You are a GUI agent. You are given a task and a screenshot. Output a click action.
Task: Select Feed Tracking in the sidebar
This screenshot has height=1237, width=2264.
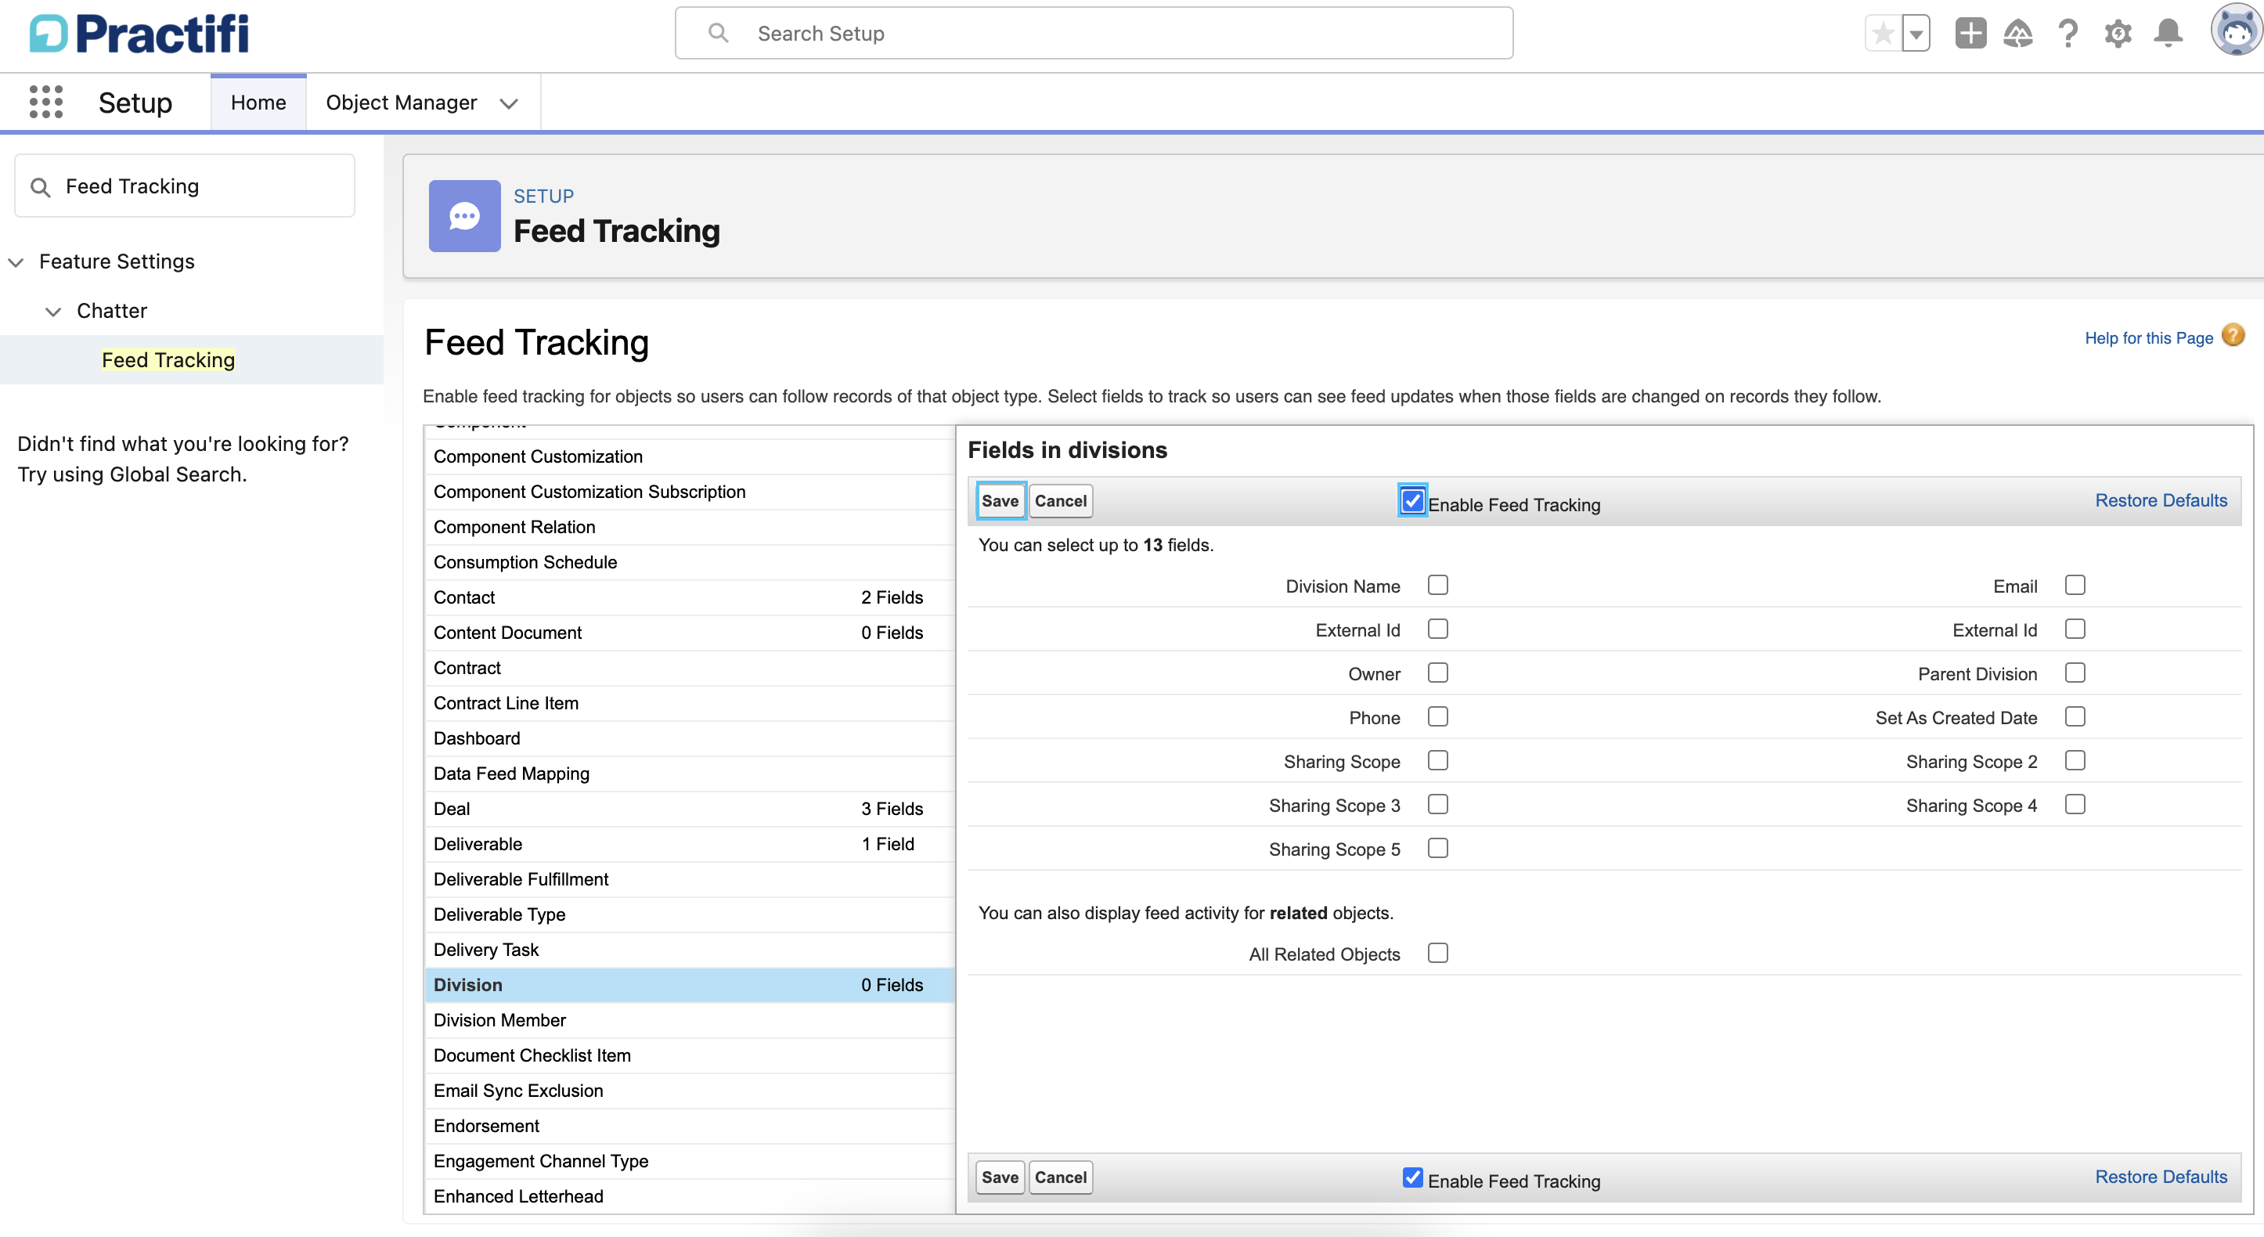tap(168, 359)
